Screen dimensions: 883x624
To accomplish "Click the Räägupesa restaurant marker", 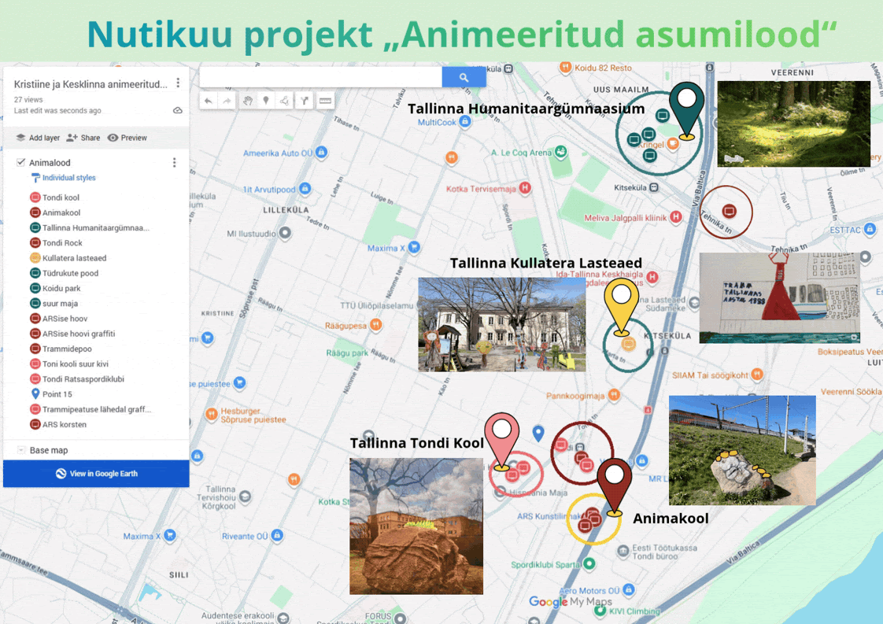I will point(375,324).
